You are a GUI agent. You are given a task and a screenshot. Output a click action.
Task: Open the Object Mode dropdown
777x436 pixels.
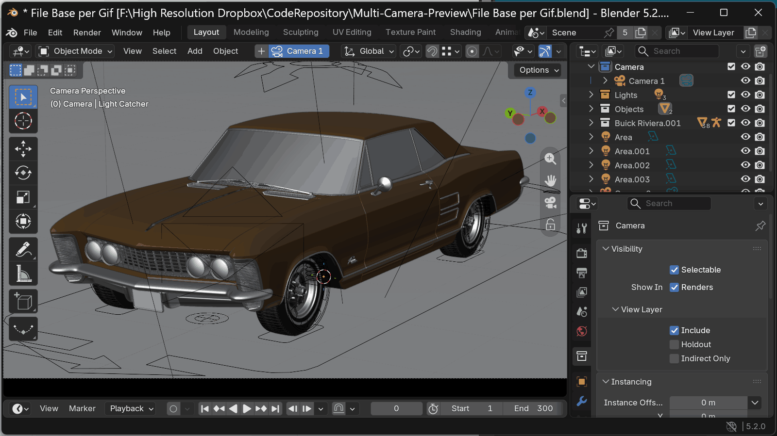click(x=75, y=51)
